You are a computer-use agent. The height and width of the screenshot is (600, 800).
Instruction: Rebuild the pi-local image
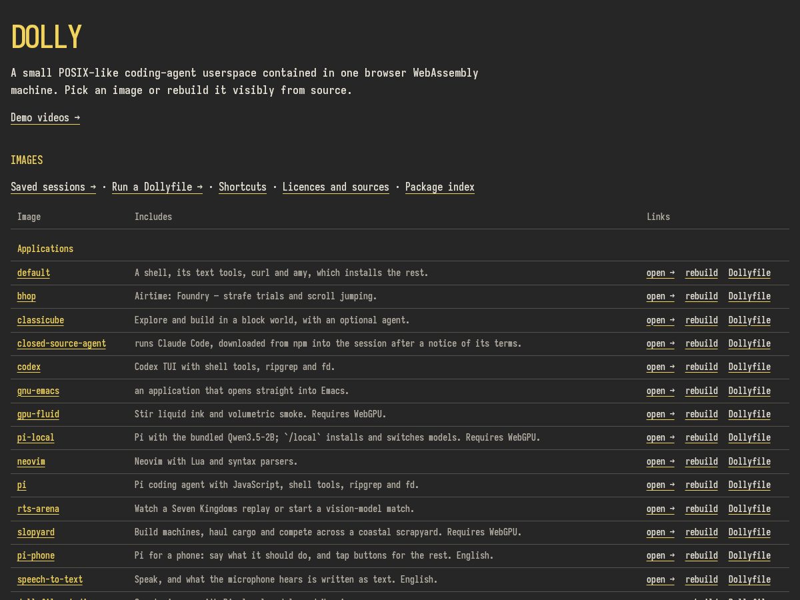pyautogui.click(x=701, y=437)
